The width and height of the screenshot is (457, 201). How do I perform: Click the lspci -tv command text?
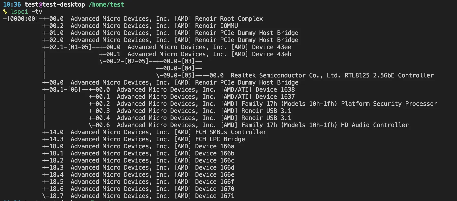point(26,12)
